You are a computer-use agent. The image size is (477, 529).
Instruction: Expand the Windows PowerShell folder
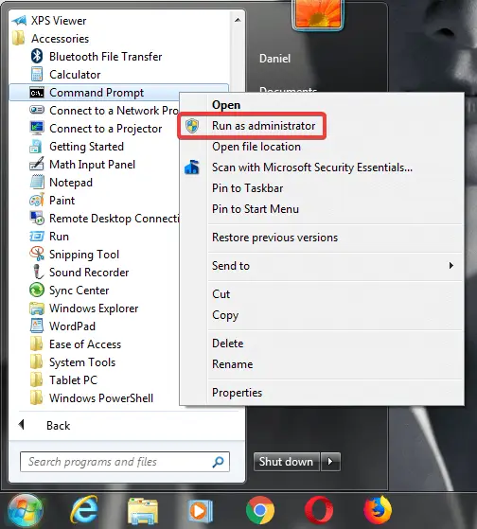(x=92, y=398)
